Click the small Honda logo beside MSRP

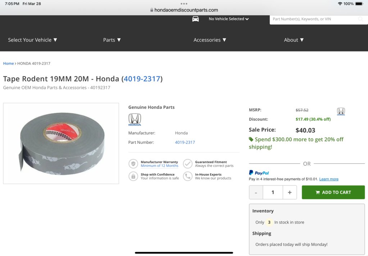tap(341, 111)
